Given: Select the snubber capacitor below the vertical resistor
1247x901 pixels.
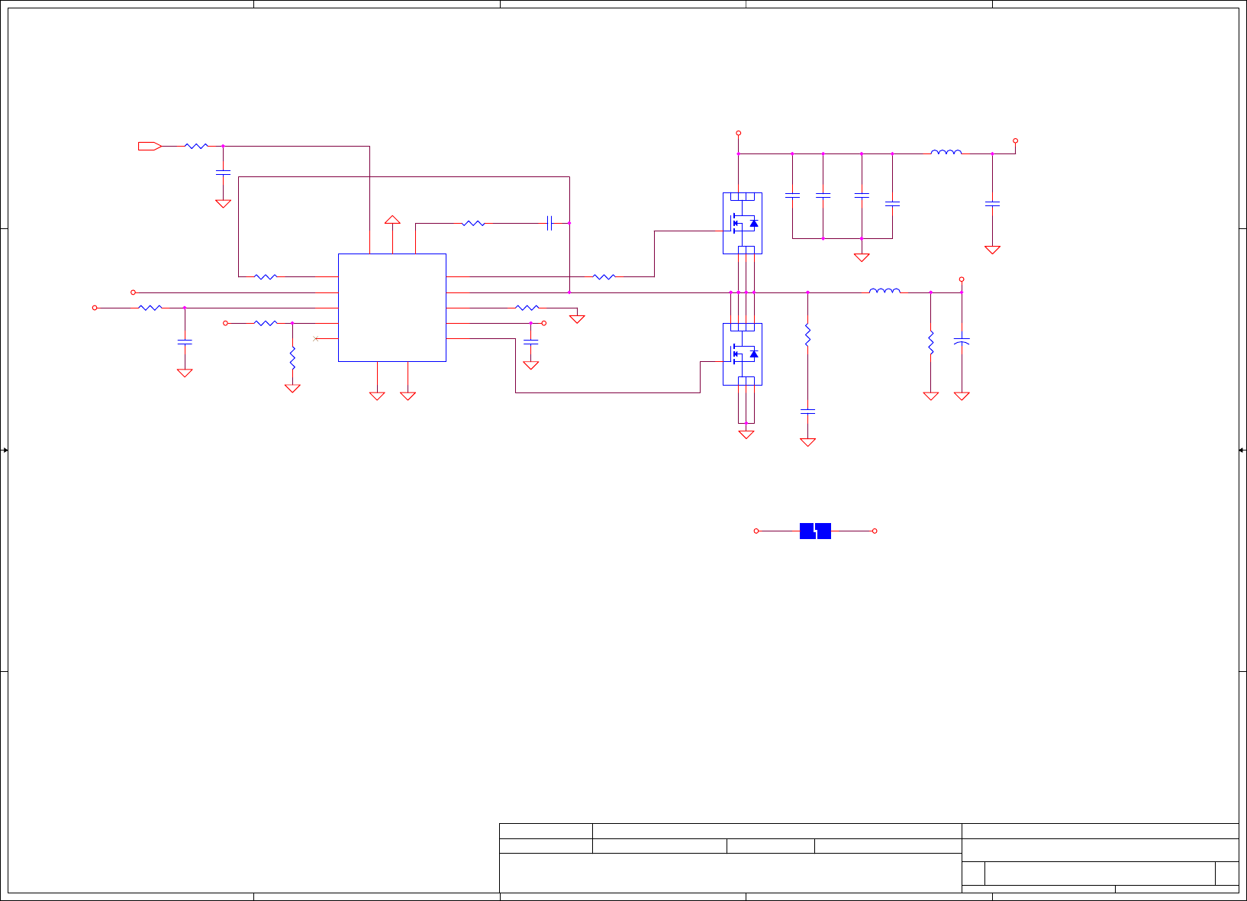Looking at the screenshot, I should [807, 411].
